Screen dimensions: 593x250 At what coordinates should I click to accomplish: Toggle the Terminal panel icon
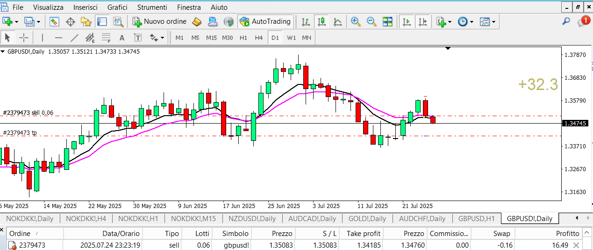[102, 21]
